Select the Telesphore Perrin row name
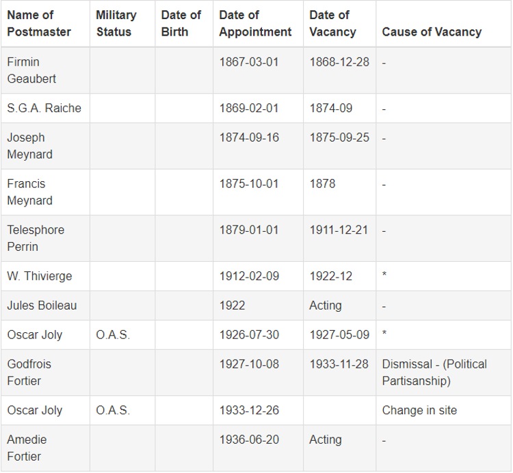This screenshot has height=473, width=513. 36,238
